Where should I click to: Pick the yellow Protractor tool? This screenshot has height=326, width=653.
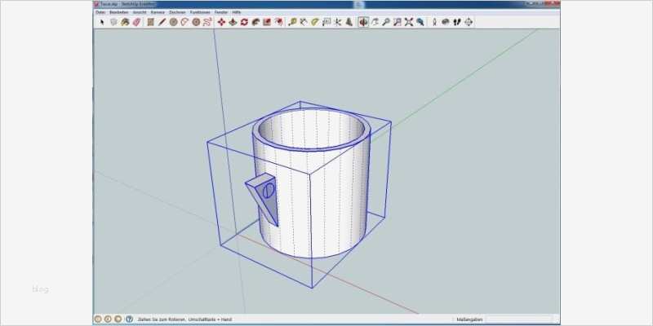(315, 22)
